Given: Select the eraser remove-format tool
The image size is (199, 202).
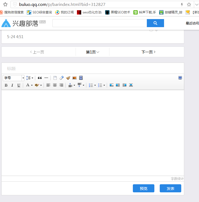Looking at the screenshot, I should tap(62, 78).
